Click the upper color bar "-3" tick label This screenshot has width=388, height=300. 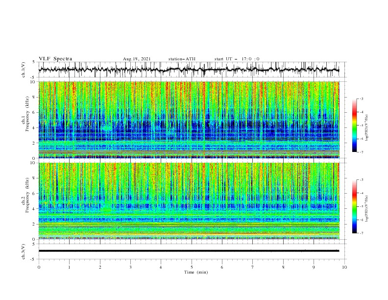click(362, 99)
